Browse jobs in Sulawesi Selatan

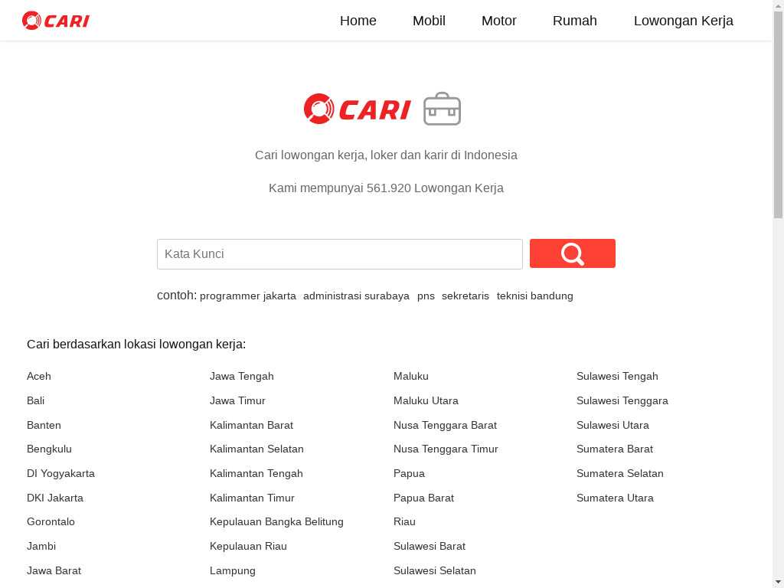click(435, 571)
